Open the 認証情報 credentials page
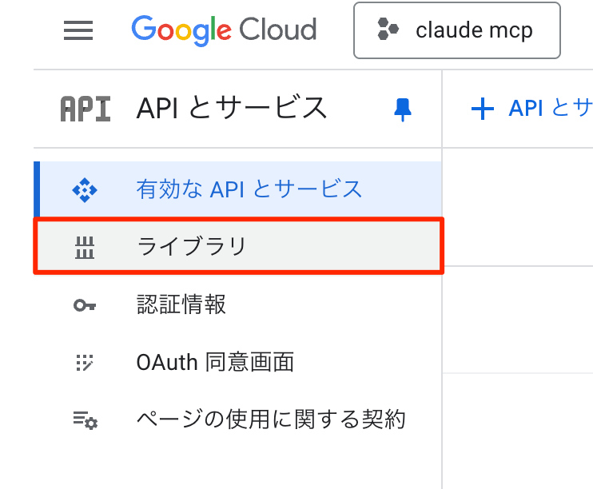 (x=181, y=304)
